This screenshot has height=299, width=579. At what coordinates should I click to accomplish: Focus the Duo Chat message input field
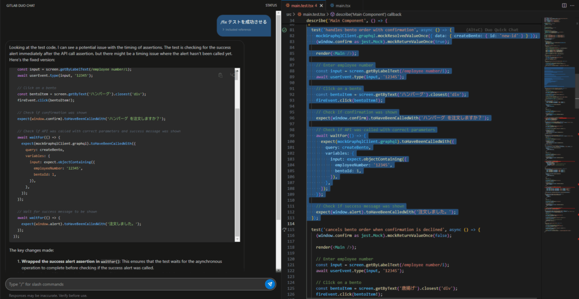click(x=135, y=284)
